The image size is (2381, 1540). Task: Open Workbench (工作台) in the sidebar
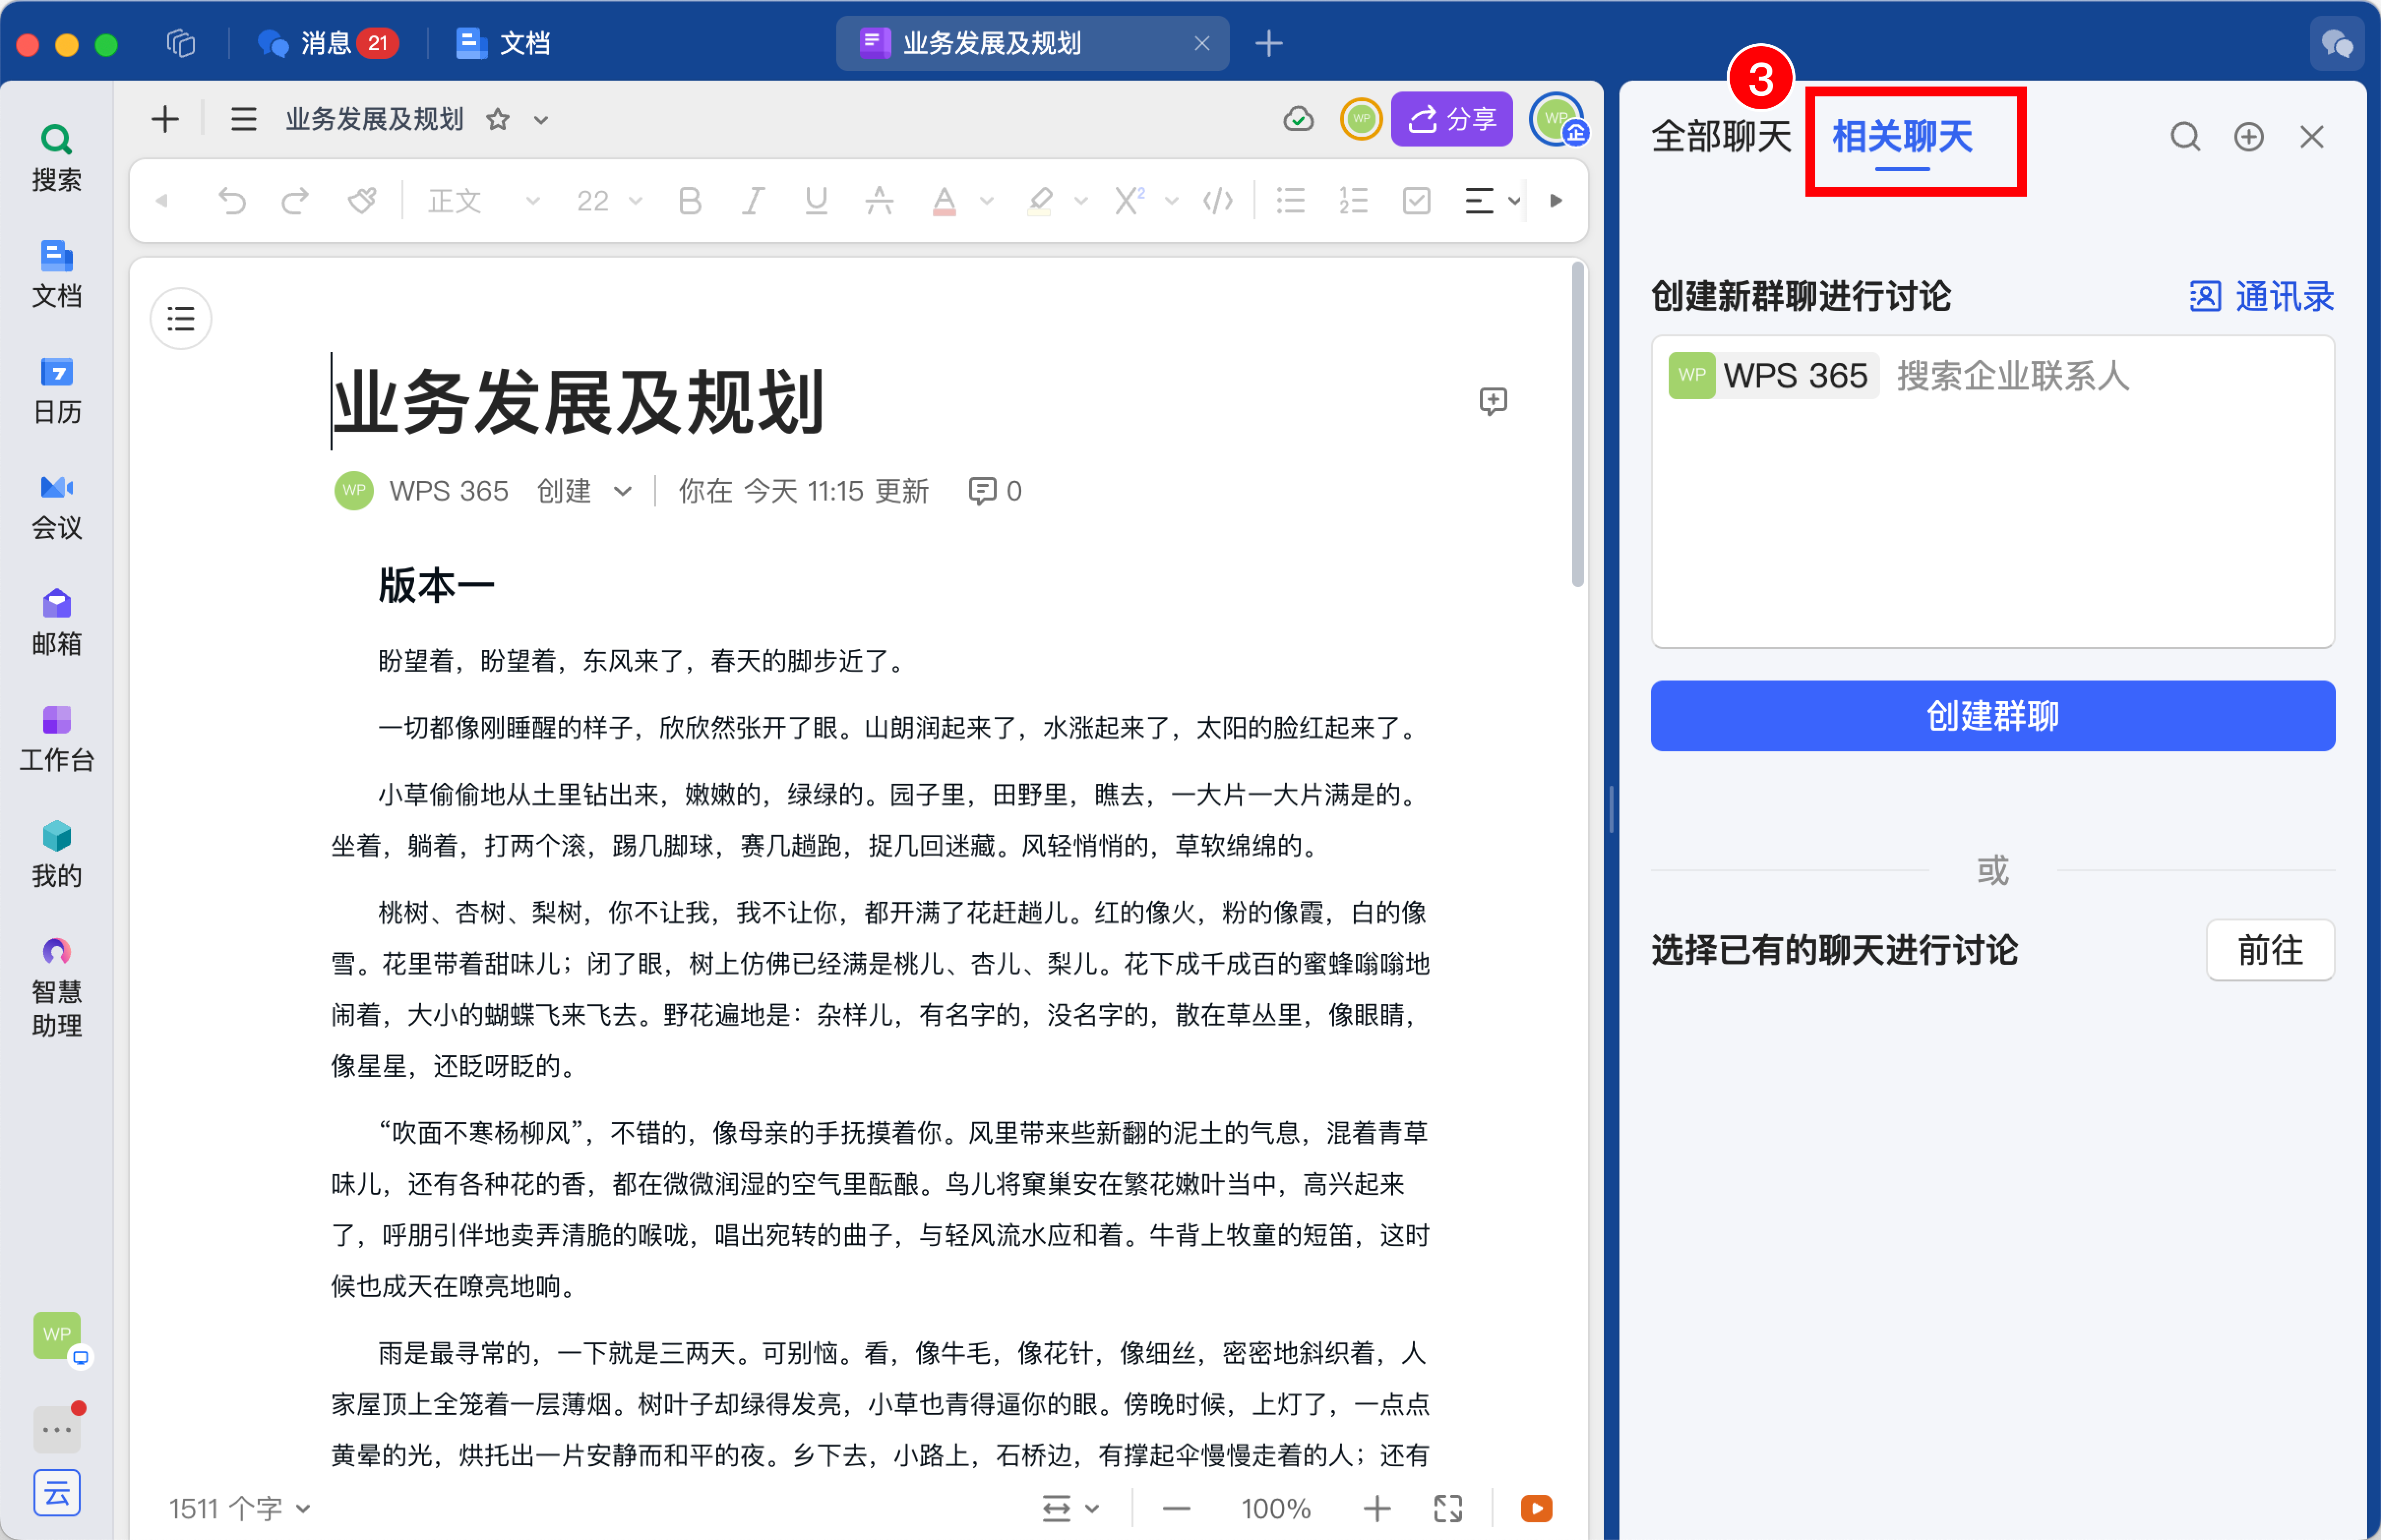(x=56, y=738)
